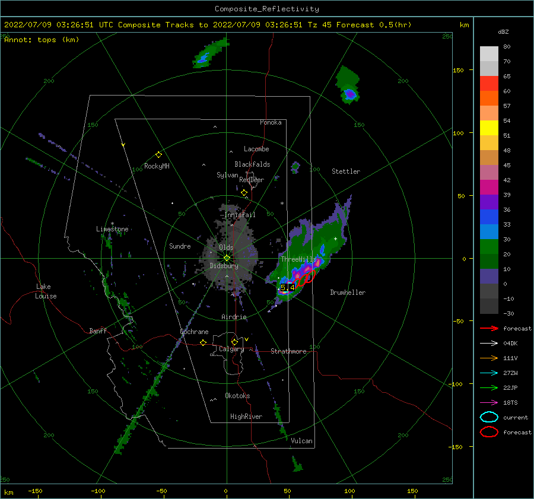Click the Strathmore city label

[x=288, y=351]
